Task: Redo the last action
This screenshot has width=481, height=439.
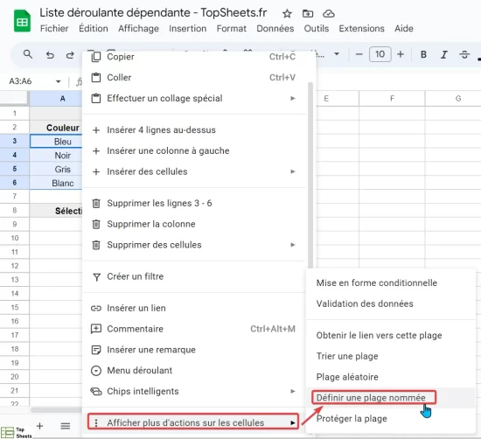Action: 70,55
